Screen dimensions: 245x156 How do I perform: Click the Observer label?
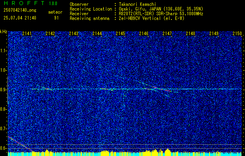click(x=79, y=4)
